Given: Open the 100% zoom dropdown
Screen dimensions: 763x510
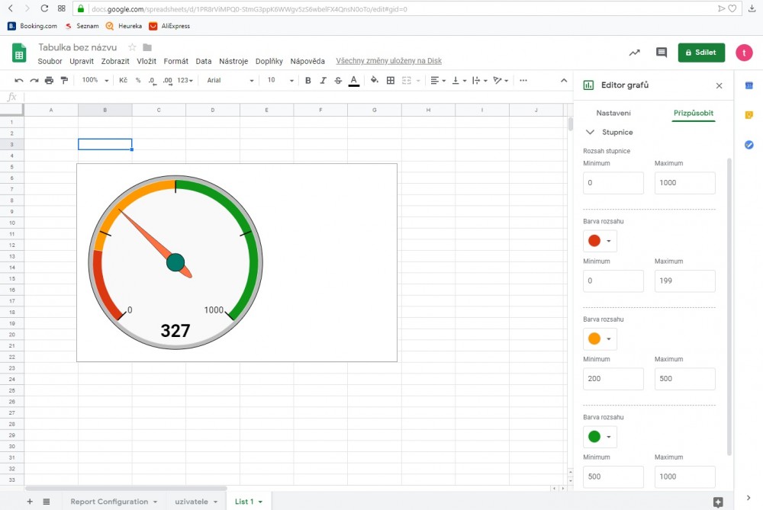Looking at the screenshot, I should [x=95, y=80].
